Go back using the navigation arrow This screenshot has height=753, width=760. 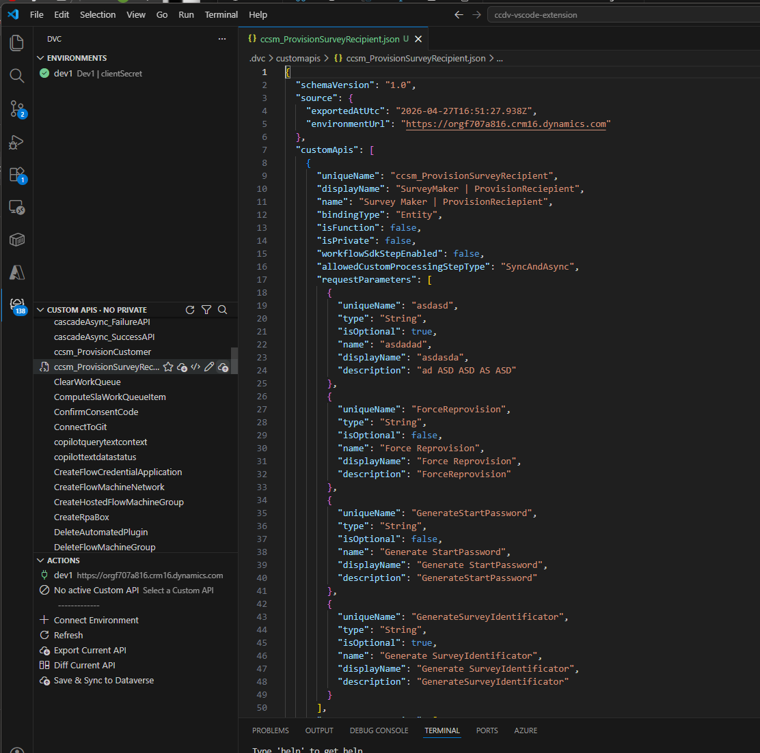click(x=459, y=15)
